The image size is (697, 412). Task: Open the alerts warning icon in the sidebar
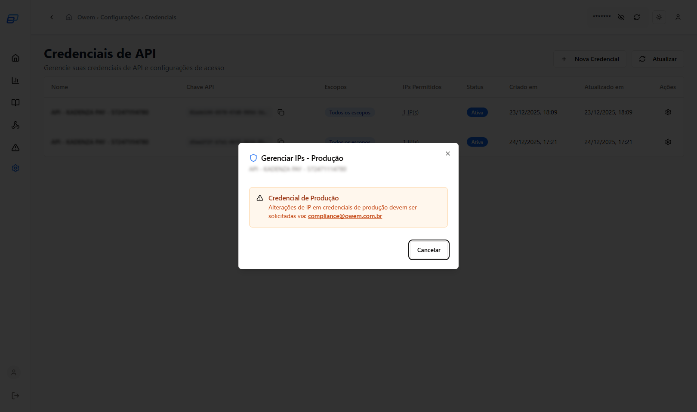pyautogui.click(x=15, y=148)
